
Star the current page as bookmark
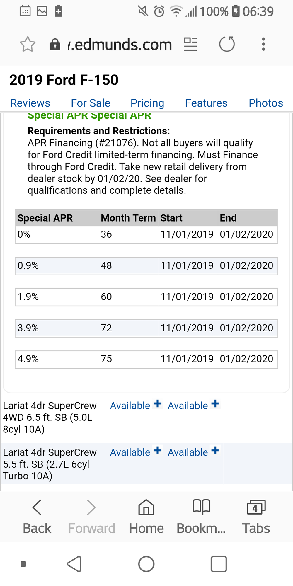pos(28,44)
